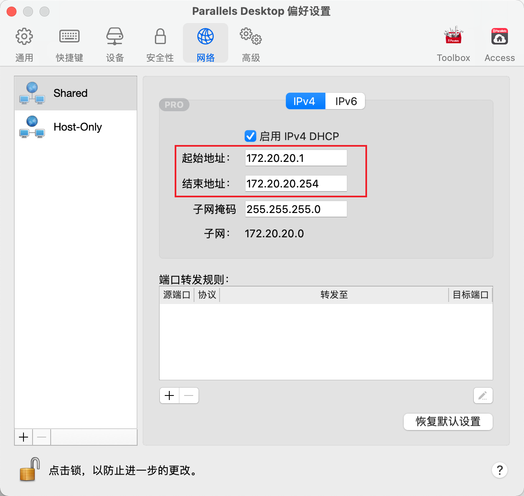The width and height of the screenshot is (524, 496).
Task: Click 恢复默认设置 restore defaults button
Action: [x=448, y=422]
